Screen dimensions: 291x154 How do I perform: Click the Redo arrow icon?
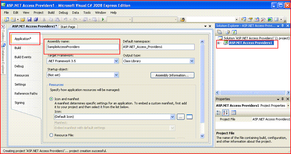coord(75,19)
